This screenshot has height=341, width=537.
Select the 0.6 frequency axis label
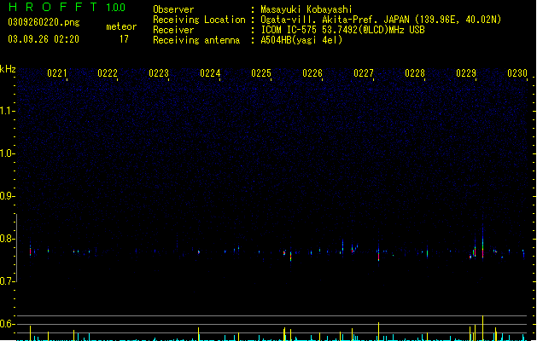click(x=8, y=324)
